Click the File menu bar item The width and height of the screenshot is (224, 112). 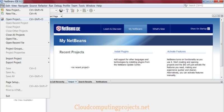click(3, 6)
